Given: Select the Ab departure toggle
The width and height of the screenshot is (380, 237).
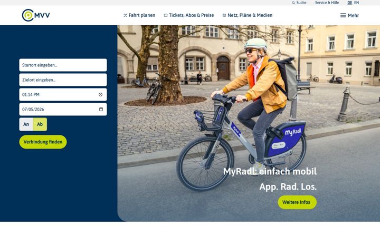Looking at the screenshot, I should click(x=40, y=124).
